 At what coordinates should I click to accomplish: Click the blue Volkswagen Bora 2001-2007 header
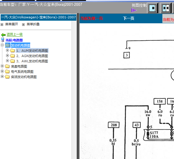point(39,17)
